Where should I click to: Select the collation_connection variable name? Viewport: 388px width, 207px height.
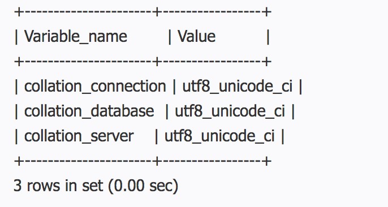point(95,87)
